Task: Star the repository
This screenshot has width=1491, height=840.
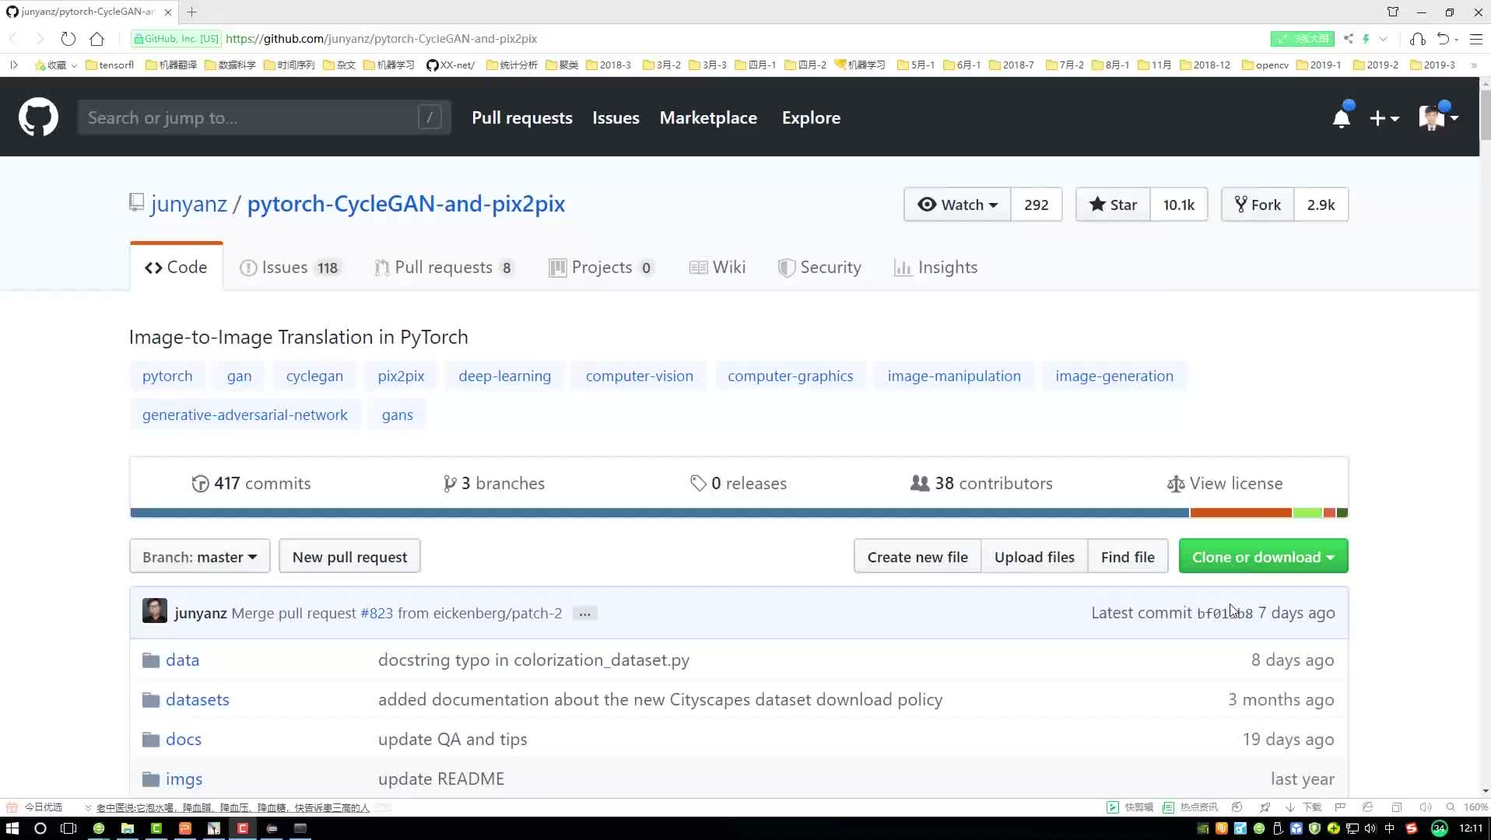Action: click(1113, 205)
